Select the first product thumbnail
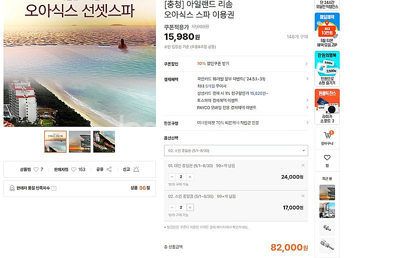Screen dimensions: 400x258 [x=55, y=142]
